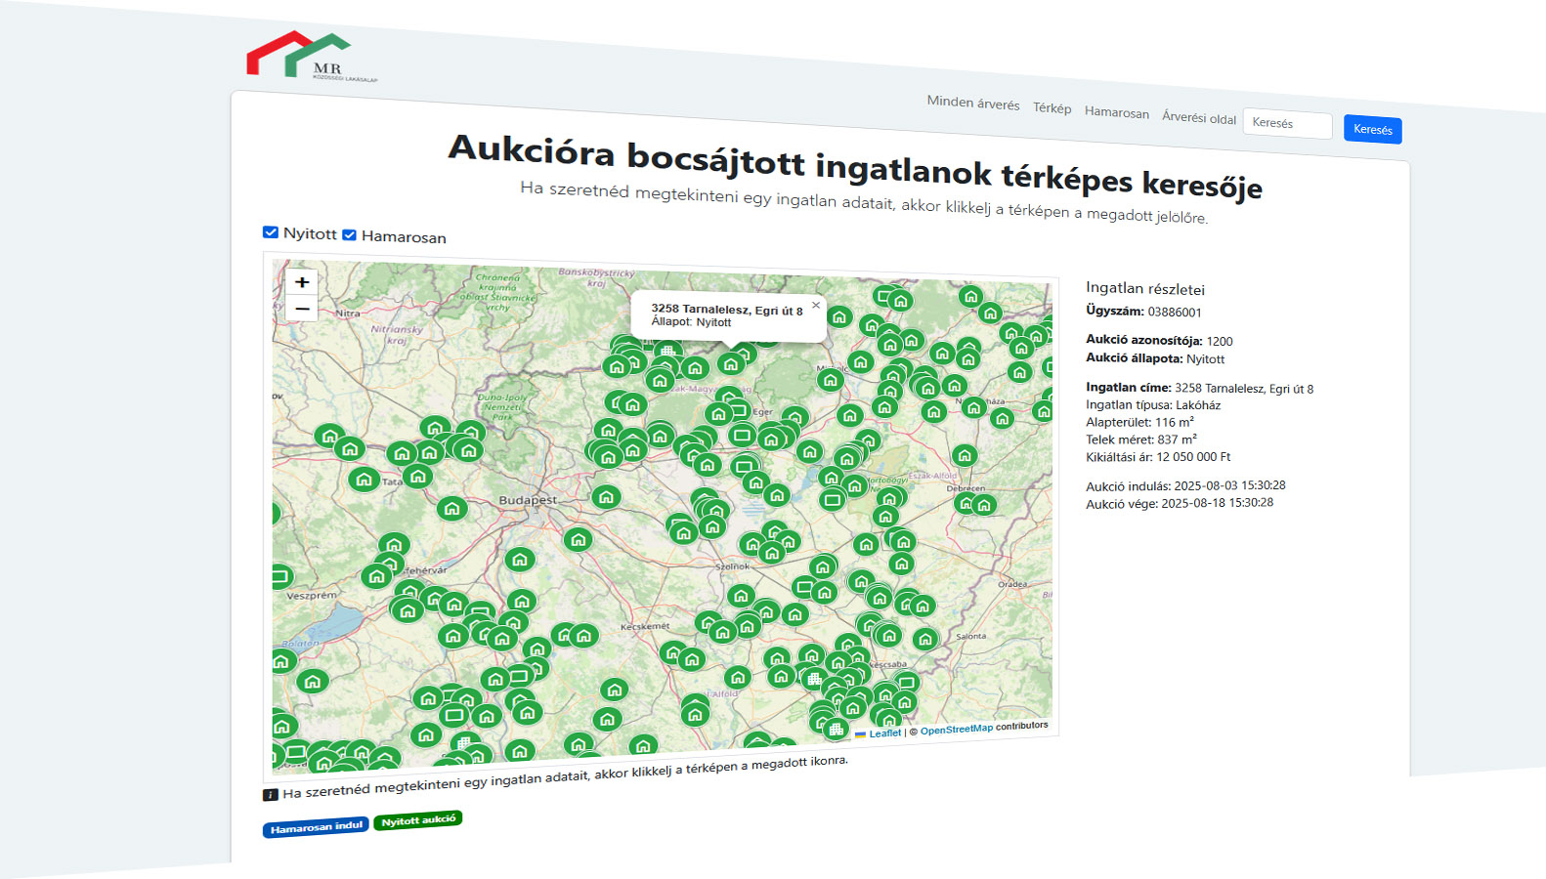The width and height of the screenshot is (1546, 879).
Task: Click rightmost house marker below Debrecen
Action: pos(984,505)
